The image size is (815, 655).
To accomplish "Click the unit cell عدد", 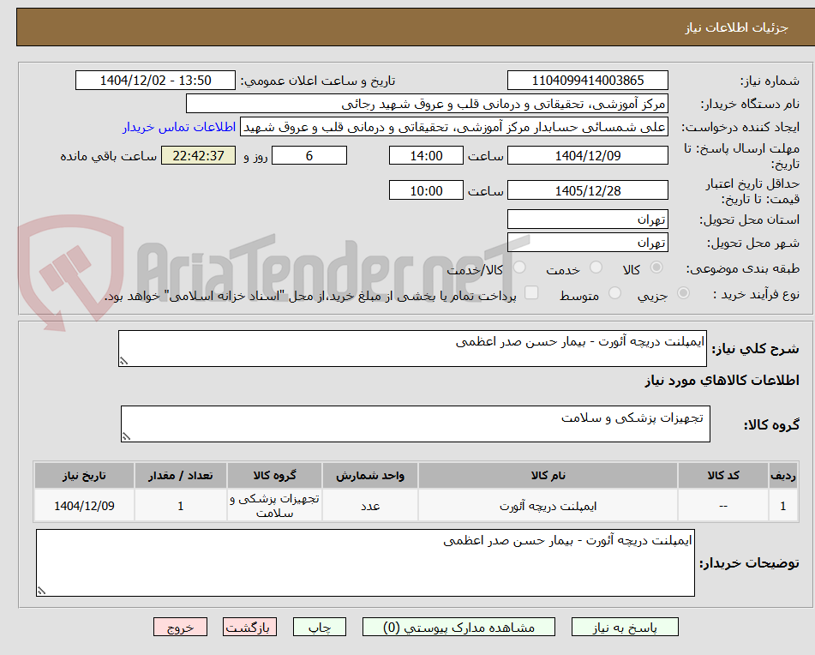I will pos(370,506).
